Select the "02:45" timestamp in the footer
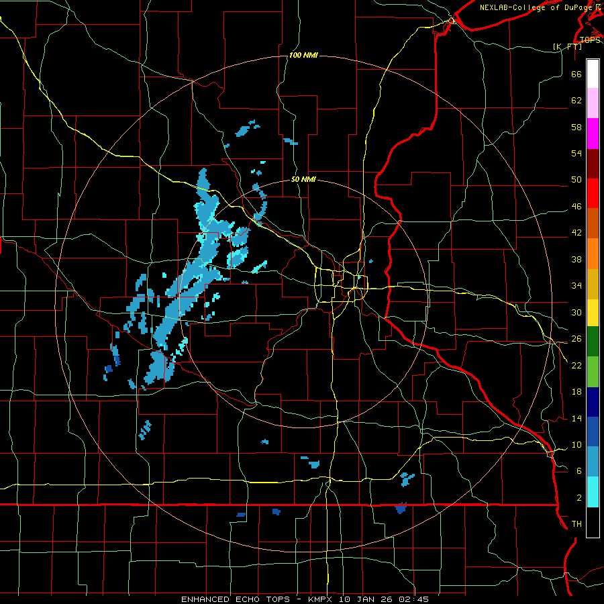Viewport: 604px width, 604px height. [x=415, y=599]
